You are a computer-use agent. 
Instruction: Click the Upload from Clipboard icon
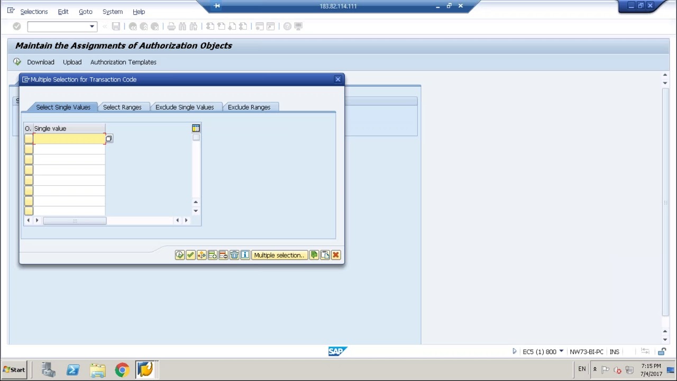[325, 255]
